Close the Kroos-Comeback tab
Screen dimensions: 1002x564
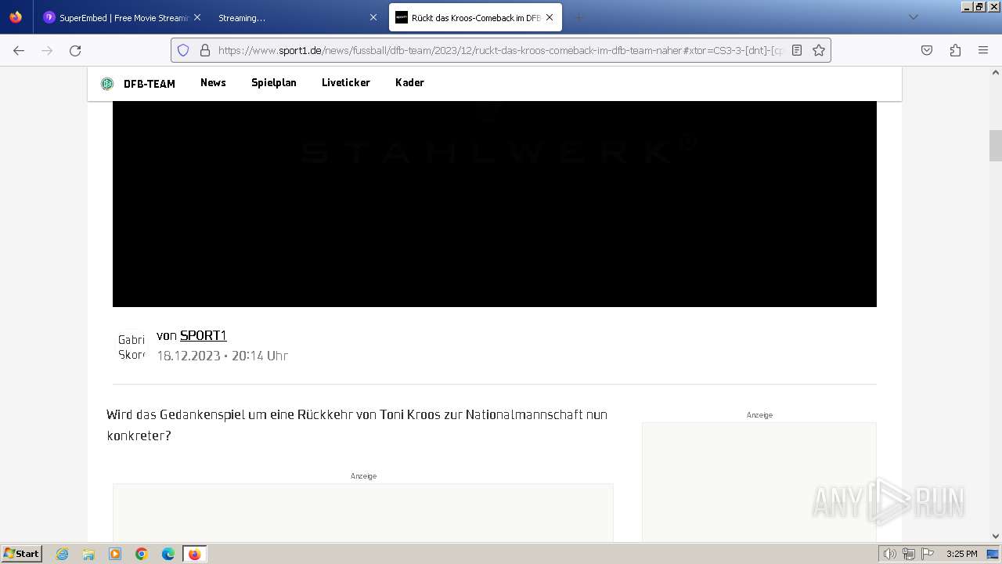pyautogui.click(x=550, y=17)
